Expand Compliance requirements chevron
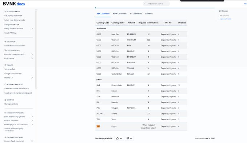The image size is (247, 143). [x=32, y=54]
